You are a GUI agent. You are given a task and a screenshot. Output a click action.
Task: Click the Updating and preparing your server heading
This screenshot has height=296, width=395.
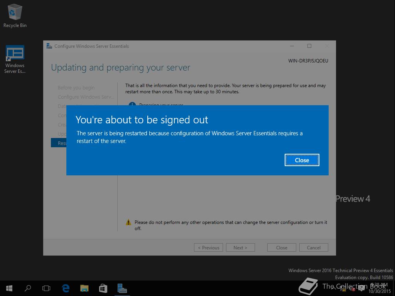click(120, 68)
